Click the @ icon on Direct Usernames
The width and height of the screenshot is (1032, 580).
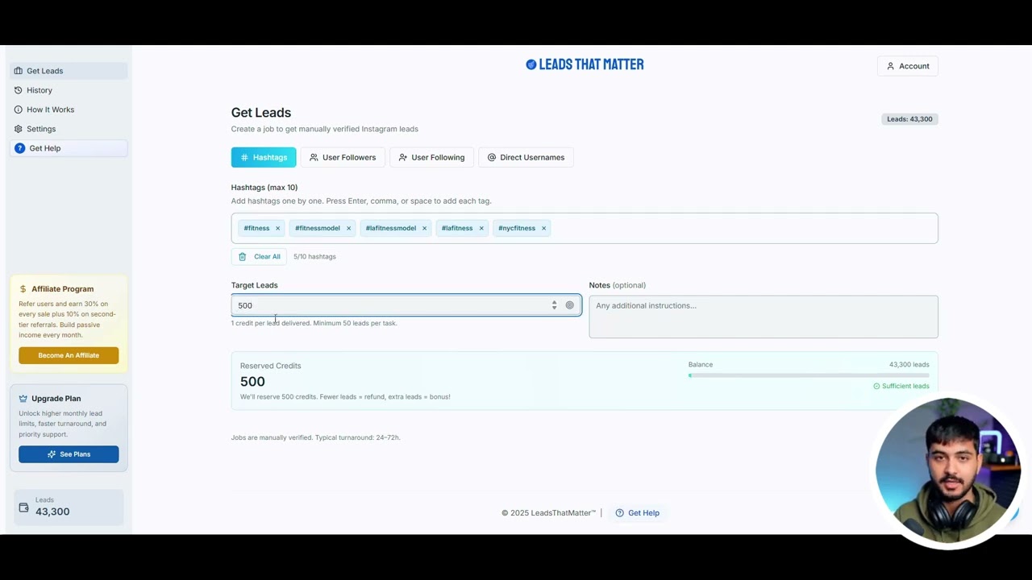491,157
